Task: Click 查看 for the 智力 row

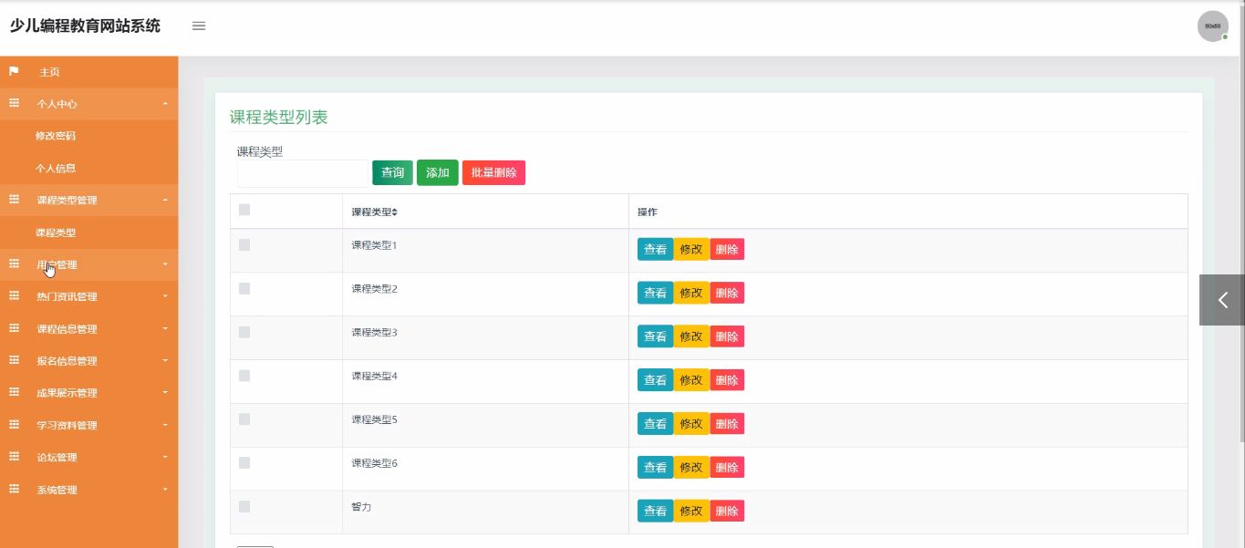Action: click(655, 511)
